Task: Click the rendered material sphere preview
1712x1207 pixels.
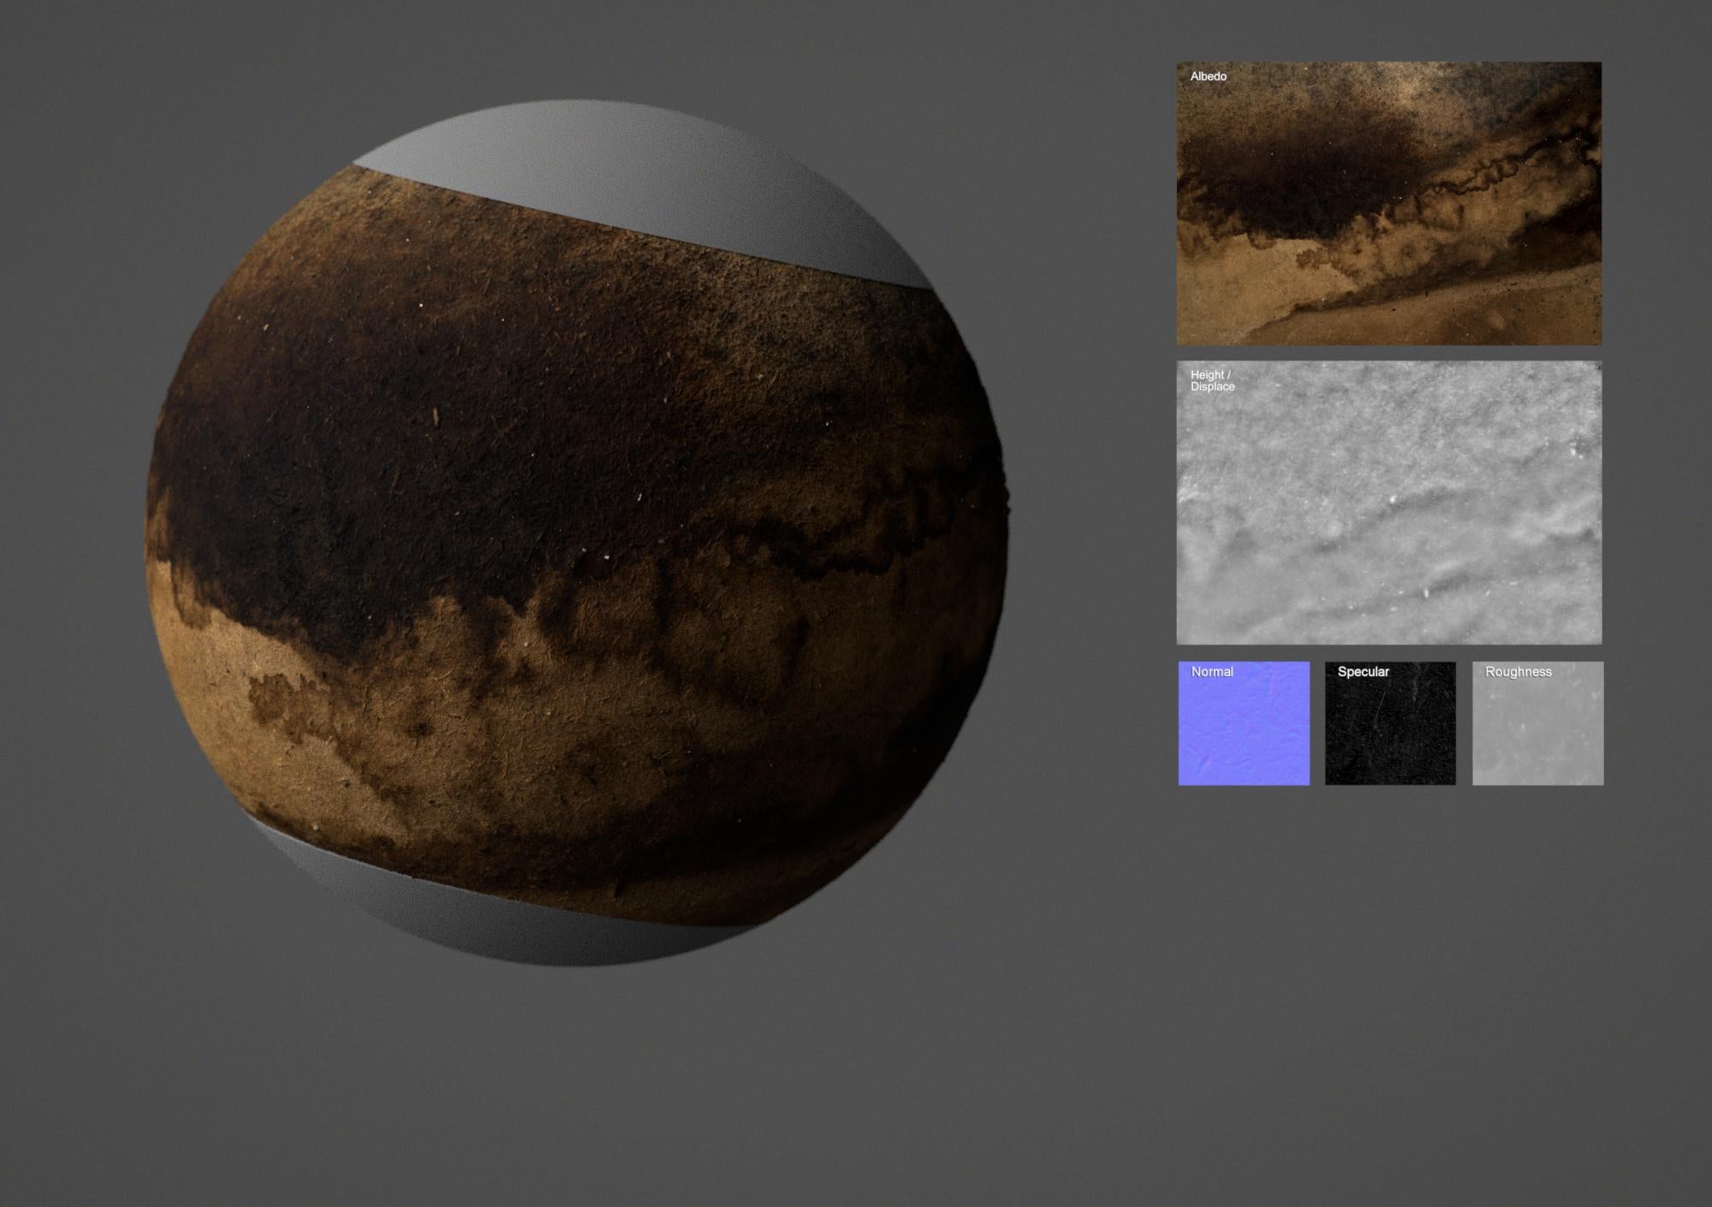Action: coord(578,533)
